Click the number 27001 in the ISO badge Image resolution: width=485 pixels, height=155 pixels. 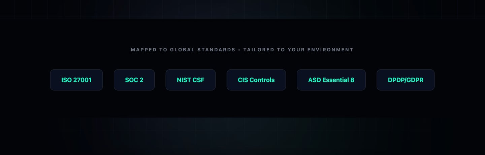point(82,80)
